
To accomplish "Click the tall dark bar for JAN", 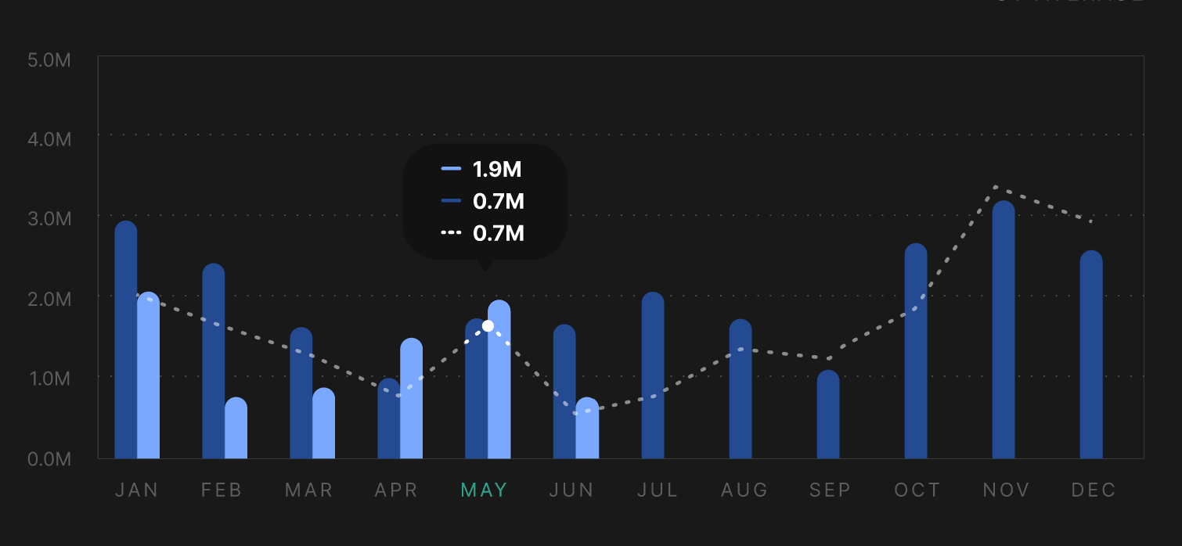I will 125,336.
